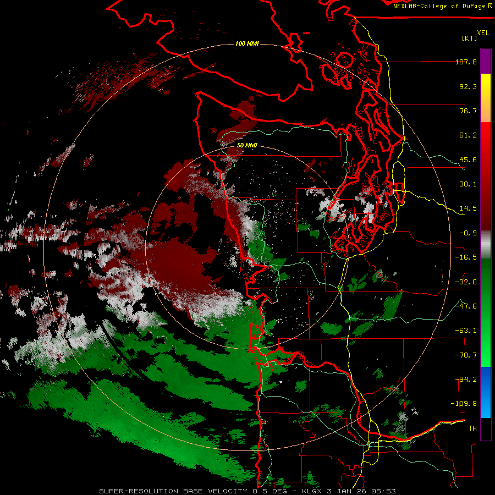495x495 pixels.
Task: Click the 107.8 velocity scale value
Action: coord(466,62)
